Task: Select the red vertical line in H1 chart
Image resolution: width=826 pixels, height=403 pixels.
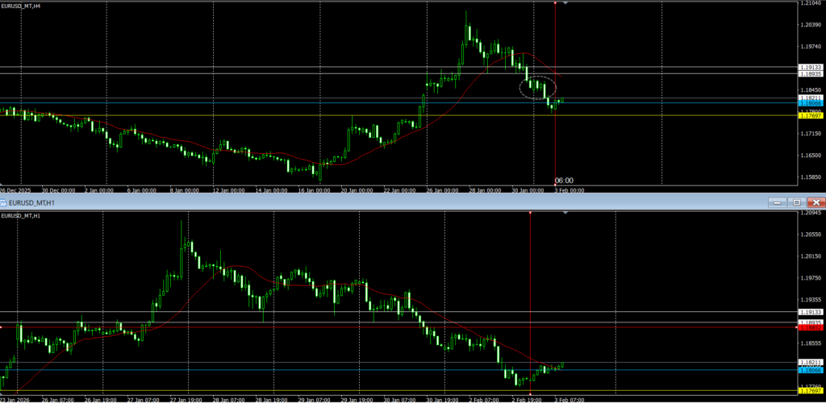Action: pyautogui.click(x=529, y=274)
